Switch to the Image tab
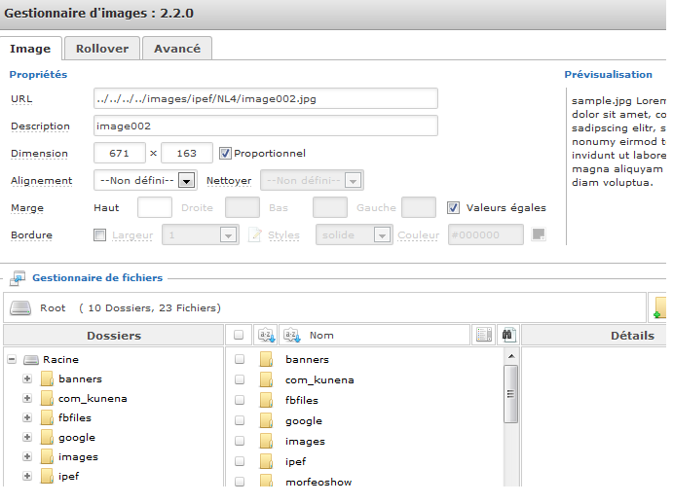 pyautogui.click(x=30, y=49)
